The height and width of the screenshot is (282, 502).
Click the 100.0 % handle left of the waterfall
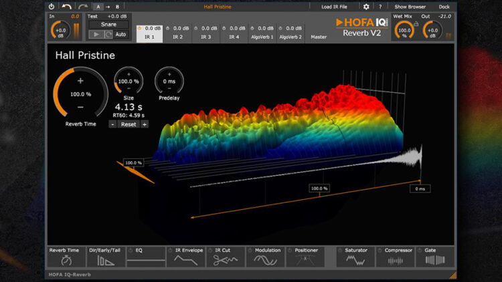[x=133, y=163]
